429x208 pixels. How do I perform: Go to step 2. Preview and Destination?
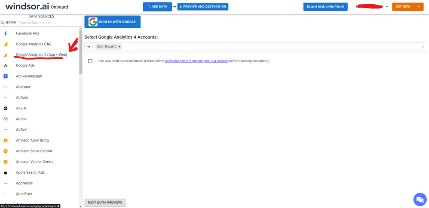coord(203,6)
